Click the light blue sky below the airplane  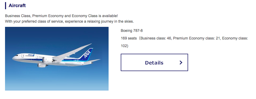point(57,80)
